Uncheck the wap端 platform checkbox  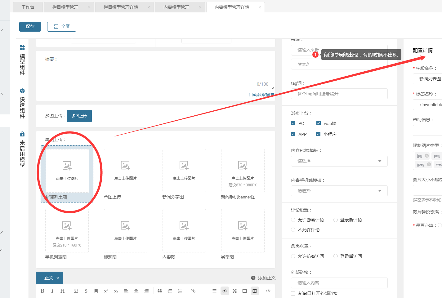click(318, 123)
